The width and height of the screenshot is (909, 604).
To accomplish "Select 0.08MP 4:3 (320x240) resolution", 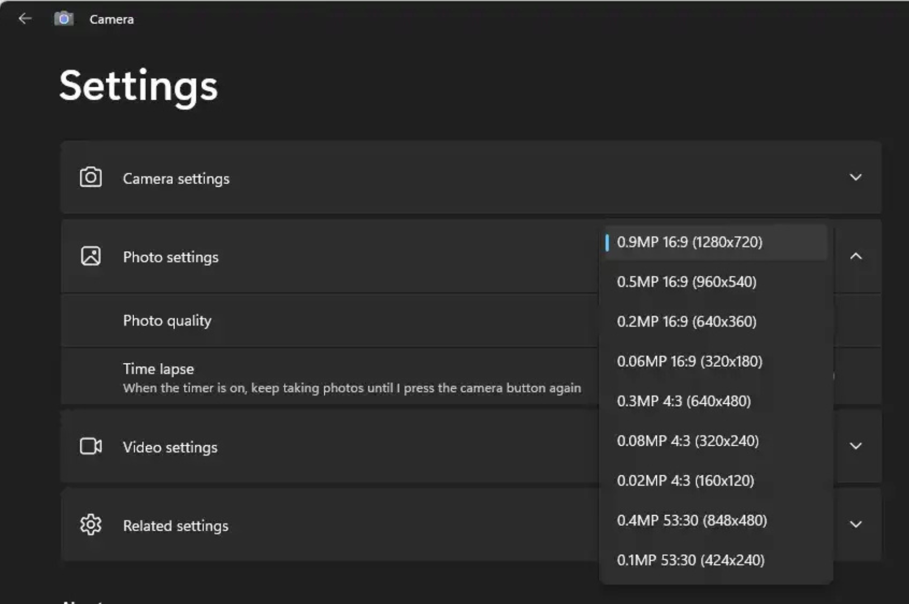I will (688, 441).
